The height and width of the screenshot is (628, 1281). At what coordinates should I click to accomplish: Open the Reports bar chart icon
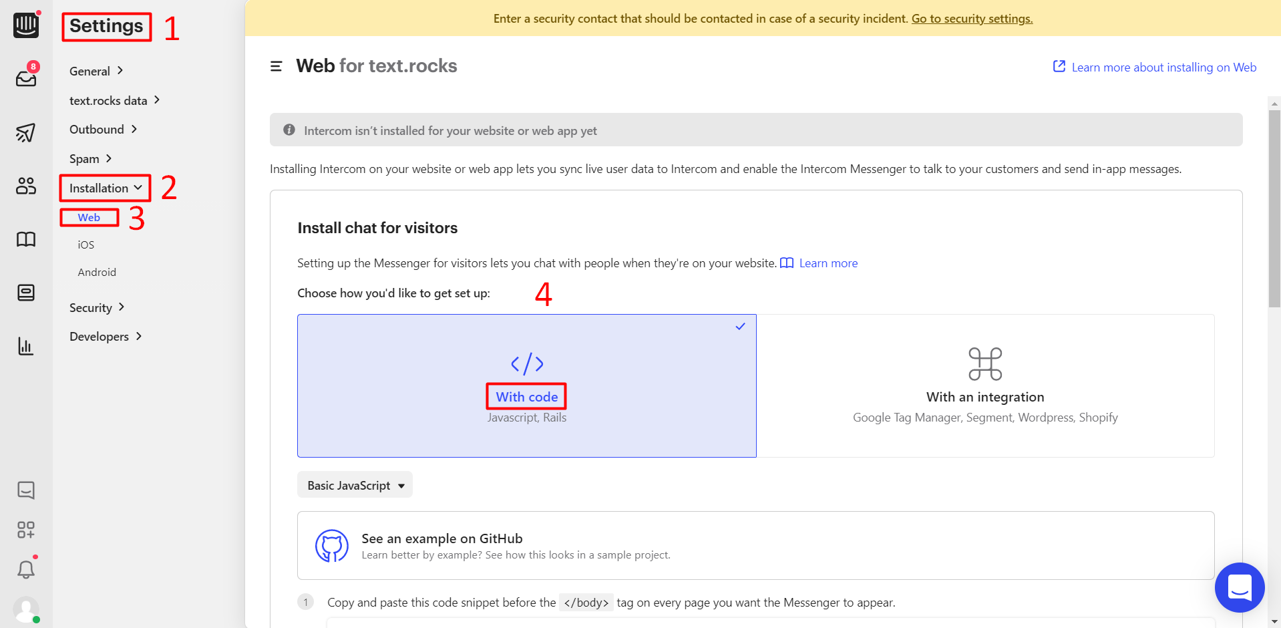click(26, 346)
